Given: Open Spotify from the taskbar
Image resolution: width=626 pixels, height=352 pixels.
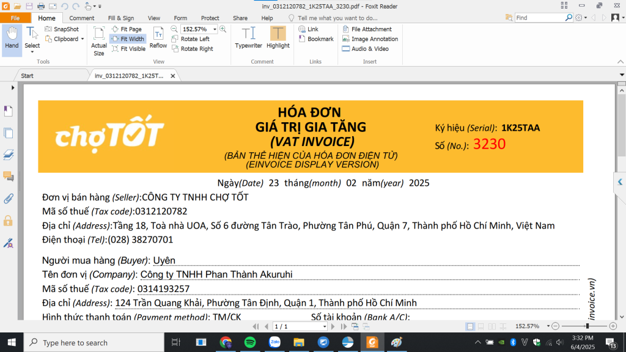Looking at the screenshot, I should 250,342.
